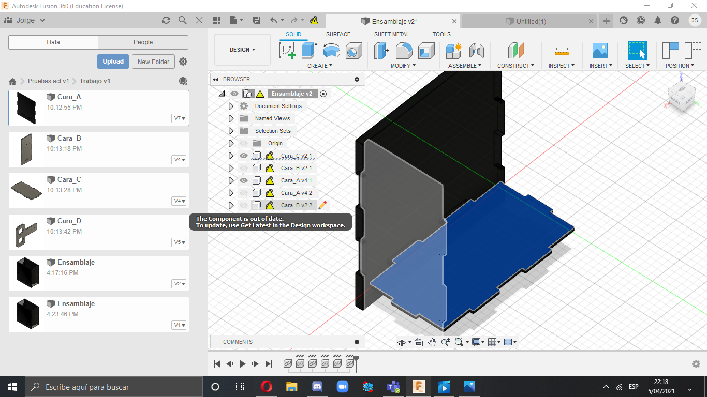
Task: Hide Cara_C v2:1 using eye icon
Action: pyautogui.click(x=244, y=156)
